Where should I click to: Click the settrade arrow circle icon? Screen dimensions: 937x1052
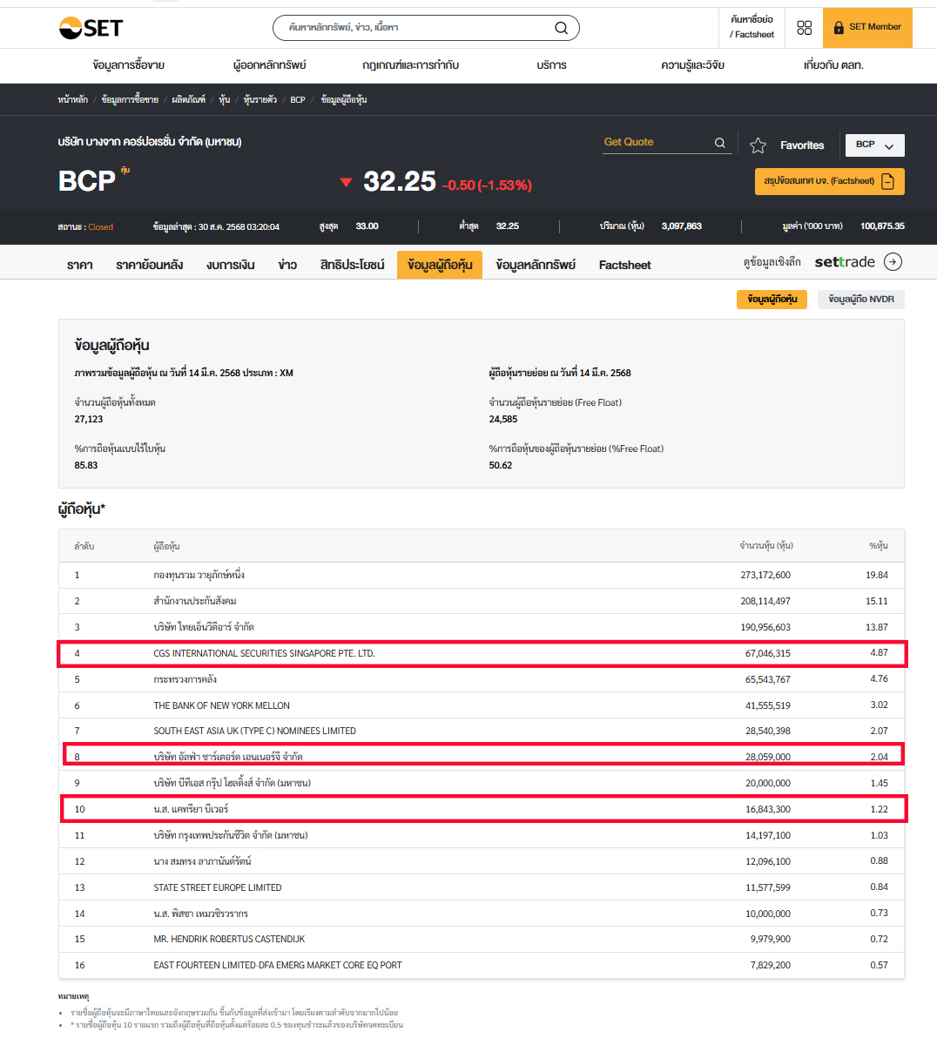click(893, 262)
